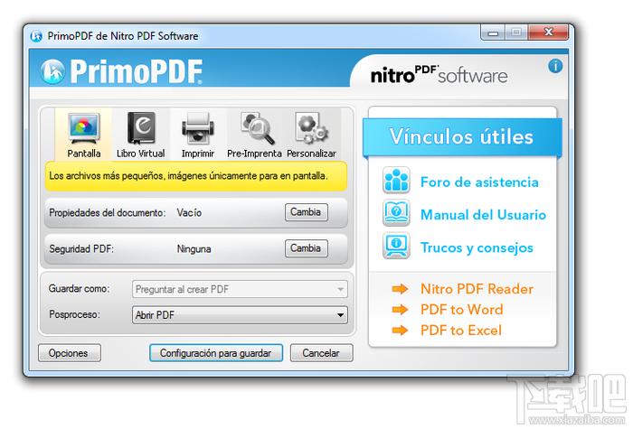The height and width of the screenshot is (429, 633).
Task: Click the Manual del Usuario book icon
Action: tap(396, 213)
